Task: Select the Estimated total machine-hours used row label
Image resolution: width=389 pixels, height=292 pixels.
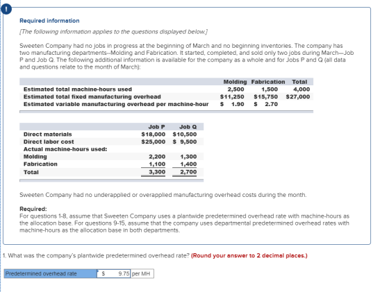Action: [78, 89]
